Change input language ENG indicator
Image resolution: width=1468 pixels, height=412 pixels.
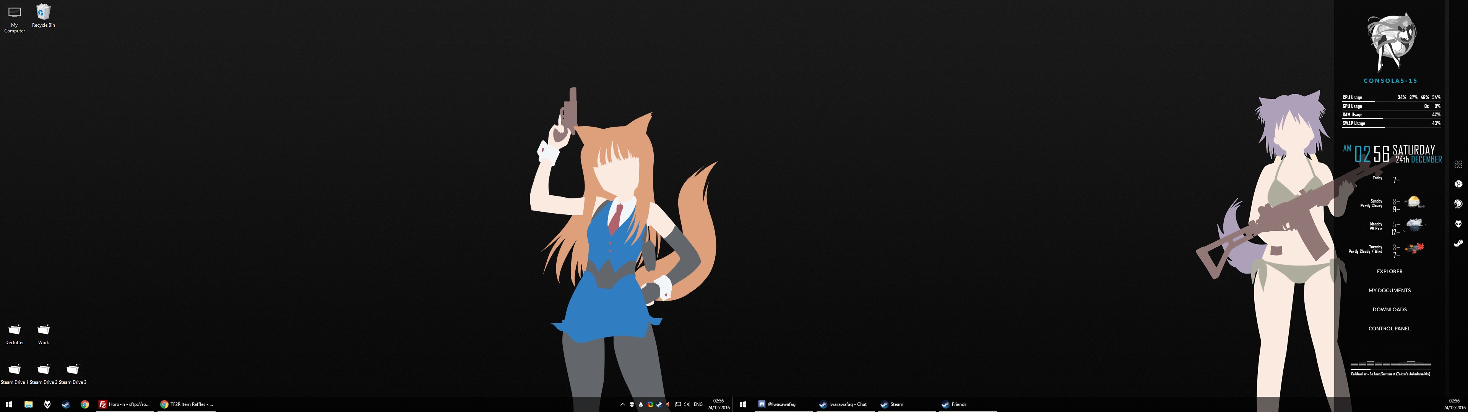(698, 405)
